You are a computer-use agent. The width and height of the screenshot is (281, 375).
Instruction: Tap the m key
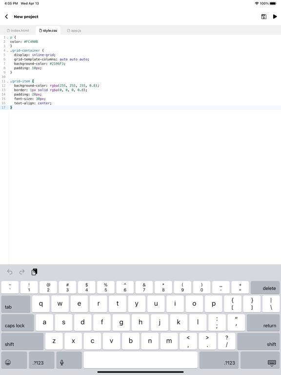tap(169, 341)
